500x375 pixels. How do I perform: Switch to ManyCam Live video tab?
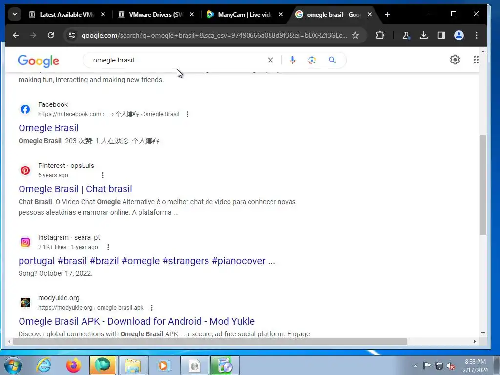pyautogui.click(x=245, y=14)
